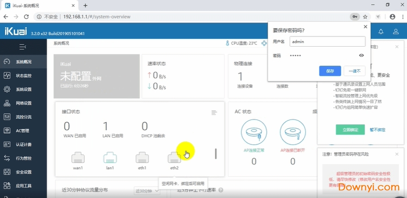Show password with the eye icon
Screen dimensions: 407x198
[361, 55]
